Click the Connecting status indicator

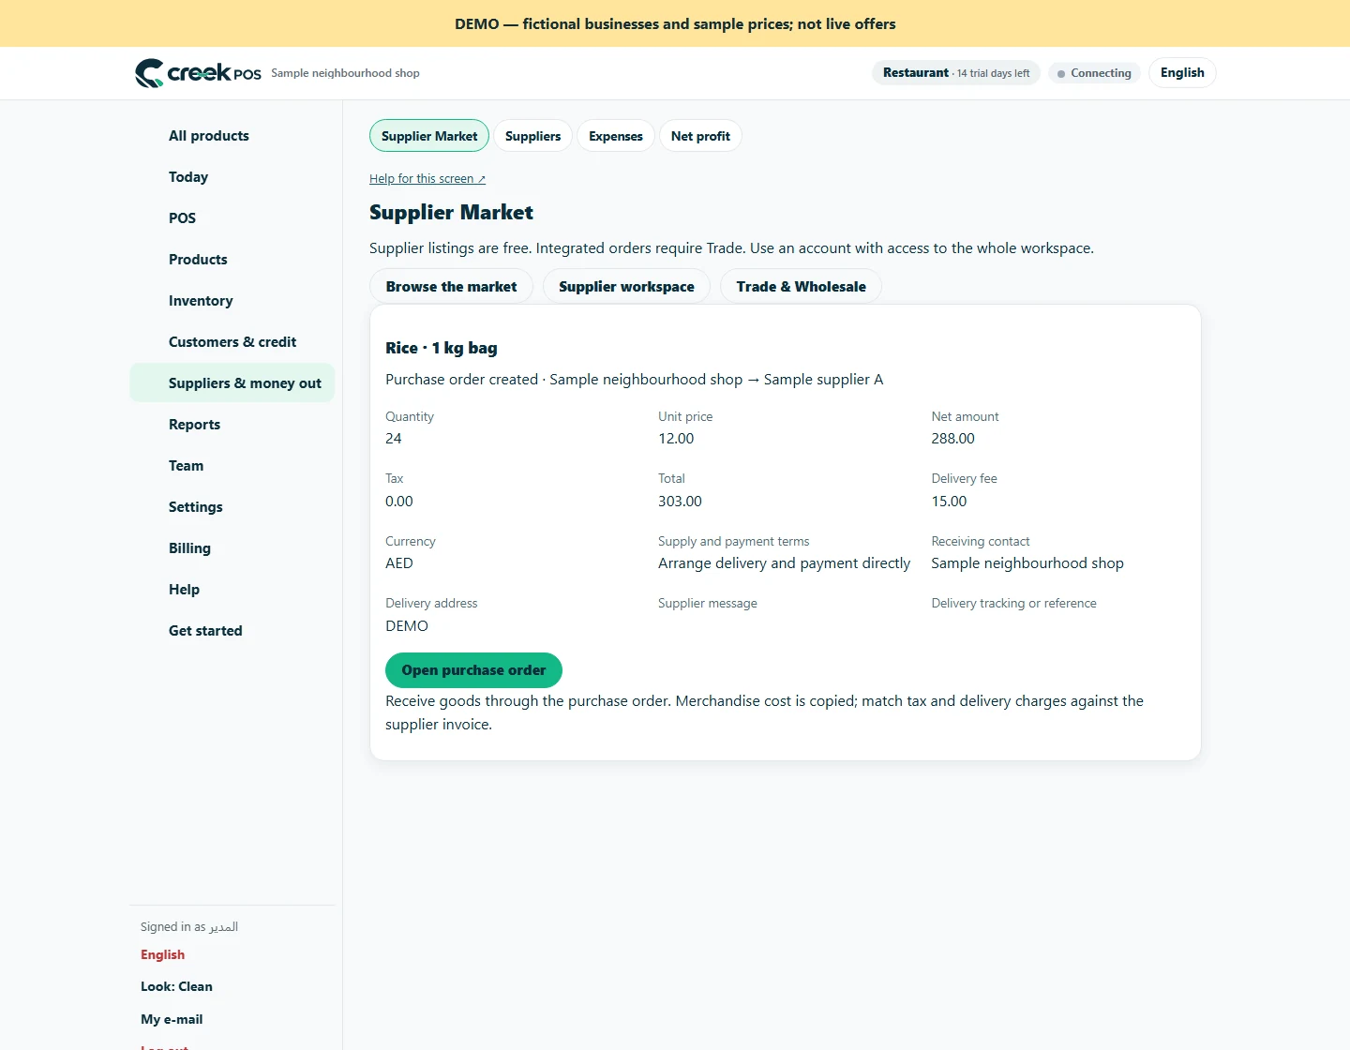[1094, 73]
